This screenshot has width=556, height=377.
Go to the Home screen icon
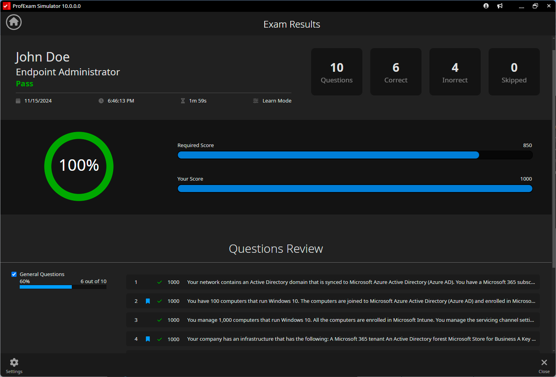coord(14,22)
